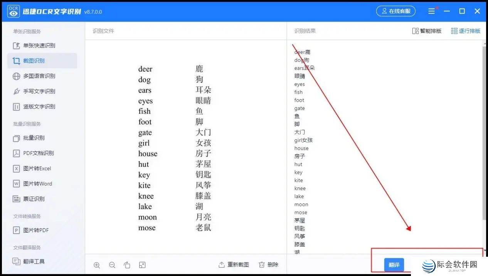Click 重新截图 to retake screenshot
The height and width of the screenshot is (276, 488).
233,265
